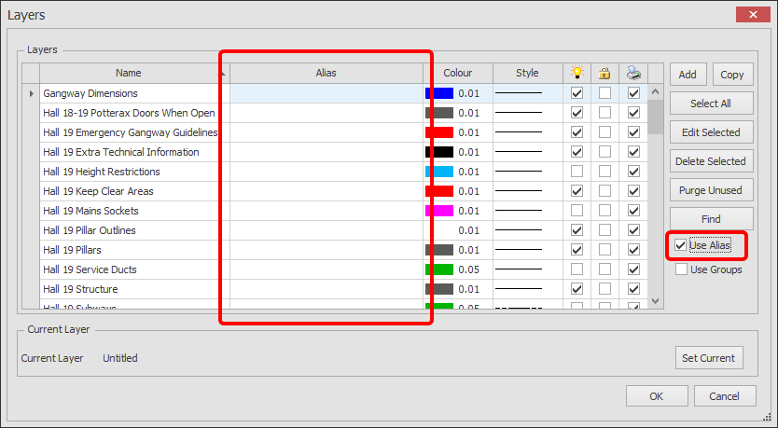Click 0.05 width value of Hall 19 Service Ducts
This screenshot has height=428, width=778.
(469, 269)
